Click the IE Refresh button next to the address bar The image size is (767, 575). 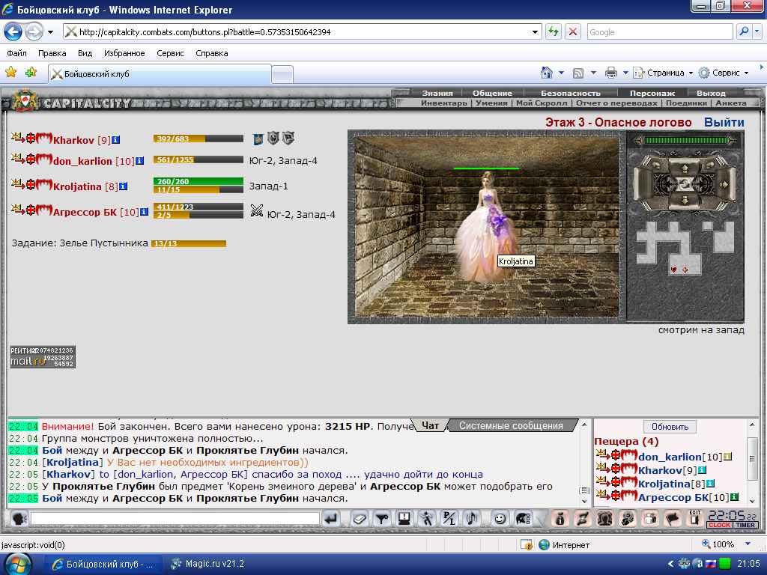pos(554,31)
